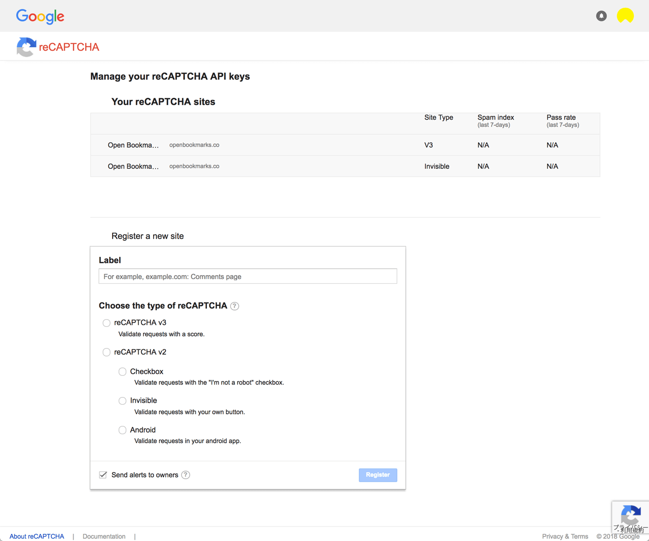649x541 pixels.
Task: Click the Google logo
Action: (40, 16)
